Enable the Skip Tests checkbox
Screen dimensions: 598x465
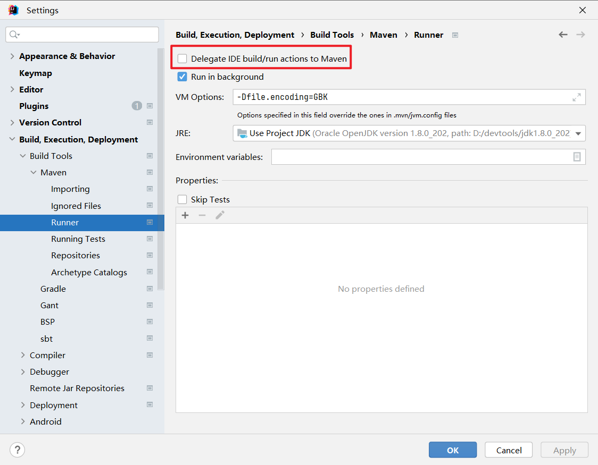point(182,200)
